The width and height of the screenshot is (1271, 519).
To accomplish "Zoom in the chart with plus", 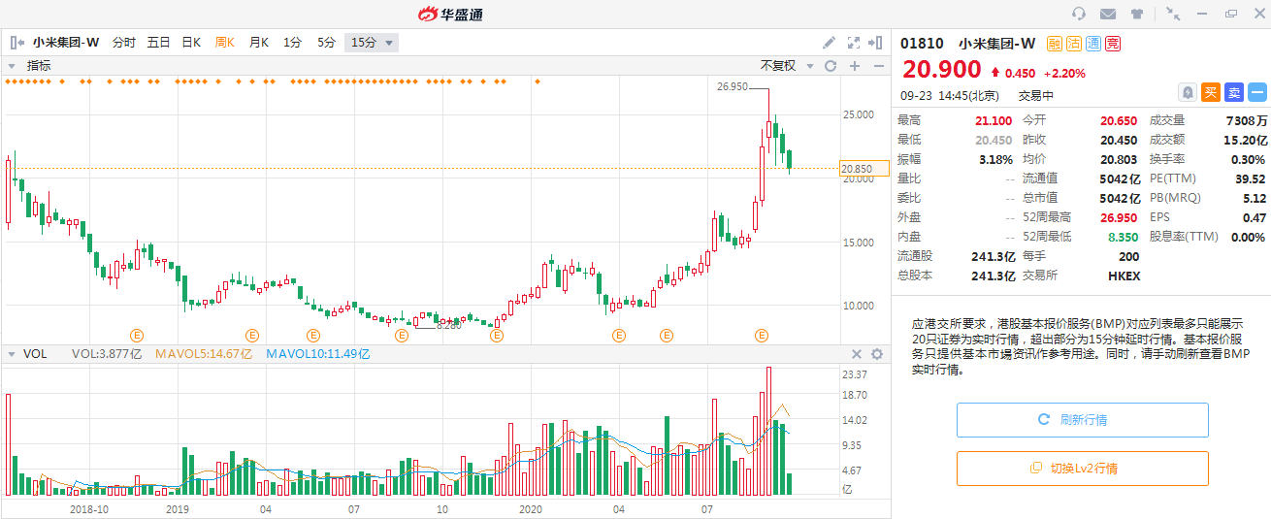I will pyautogui.click(x=855, y=66).
